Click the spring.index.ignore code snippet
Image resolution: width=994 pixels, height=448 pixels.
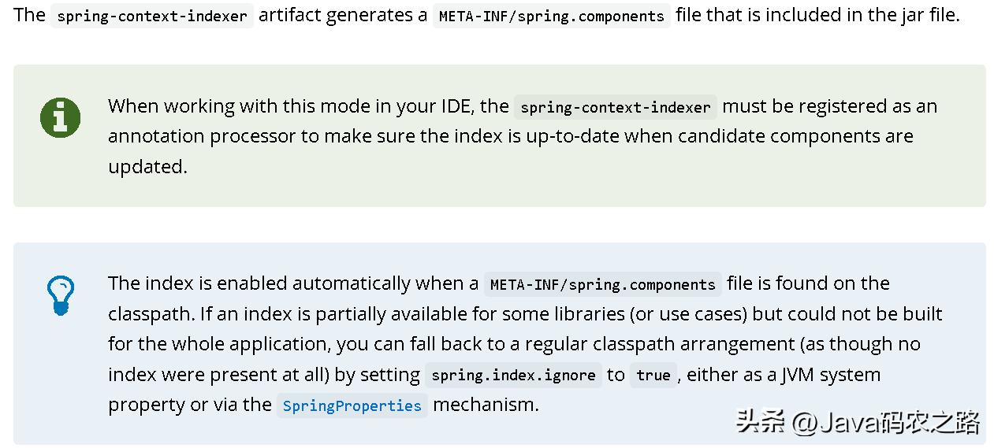(513, 376)
